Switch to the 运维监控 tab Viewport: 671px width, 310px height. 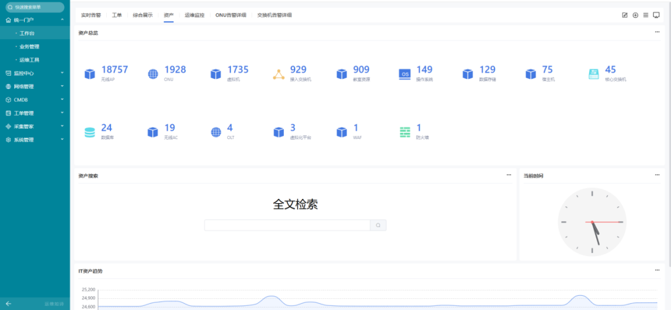tap(194, 15)
